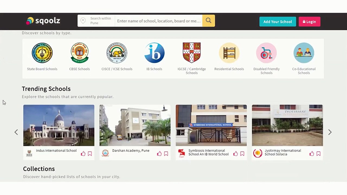Image resolution: width=347 pixels, height=195 pixels.
Task: Click the location pin icon in search
Action: point(83,21)
